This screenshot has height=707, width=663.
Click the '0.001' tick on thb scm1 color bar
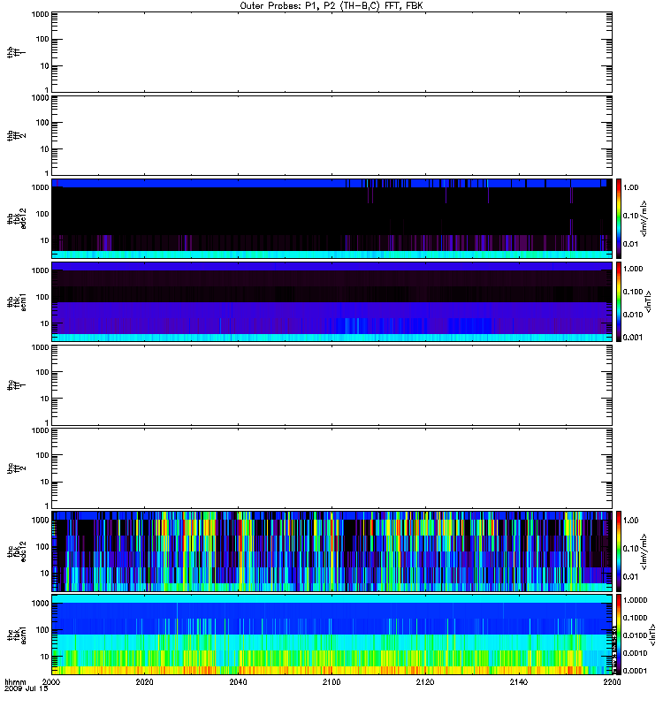pyautogui.click(x=633, y=338)
